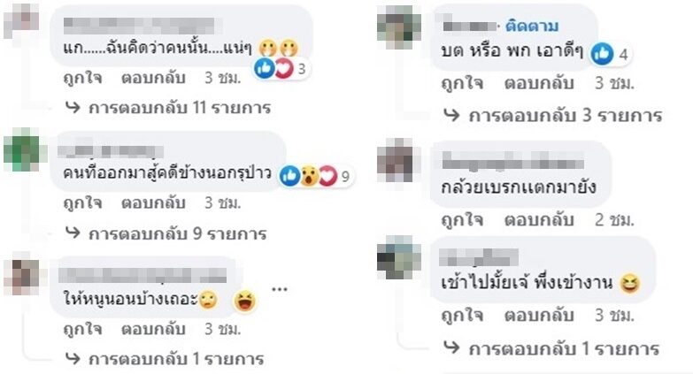Viewport: 693px width, 374px height.
Task: Click avatar beside 'กล้วยเบรกแตกมายัง' comment
Action: tap(396, 160)
